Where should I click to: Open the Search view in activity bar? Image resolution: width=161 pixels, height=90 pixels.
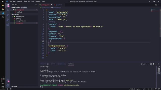tap(8, 10)
